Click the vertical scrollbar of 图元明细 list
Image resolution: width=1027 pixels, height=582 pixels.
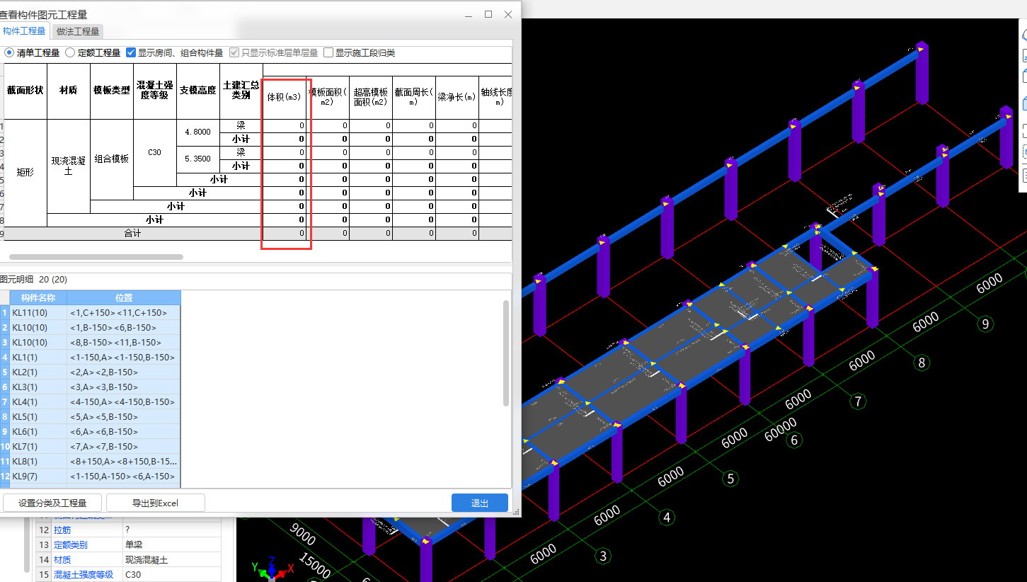(x=506, y=353)
